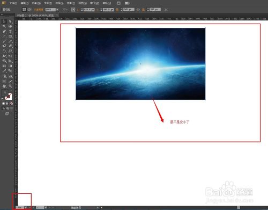Select the Gradient tool
268x210 pixels.
point(10,66)
